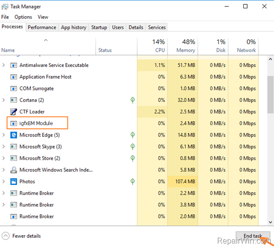This screenshot has width=274, height=246.
Task: Select the Application Frame Host name
Action: (45, 77)
